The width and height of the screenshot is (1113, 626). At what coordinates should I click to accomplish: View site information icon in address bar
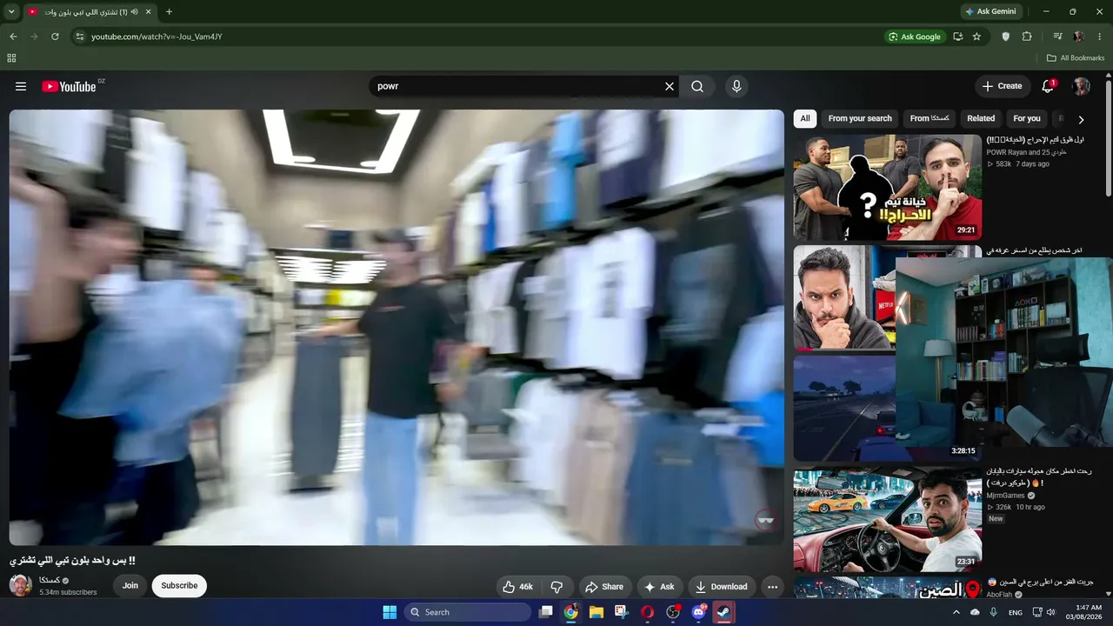click(x=79, y=37)
